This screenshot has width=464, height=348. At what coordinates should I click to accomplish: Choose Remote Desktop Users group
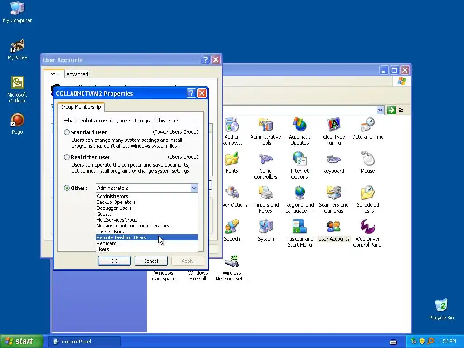tap(147, 237)
